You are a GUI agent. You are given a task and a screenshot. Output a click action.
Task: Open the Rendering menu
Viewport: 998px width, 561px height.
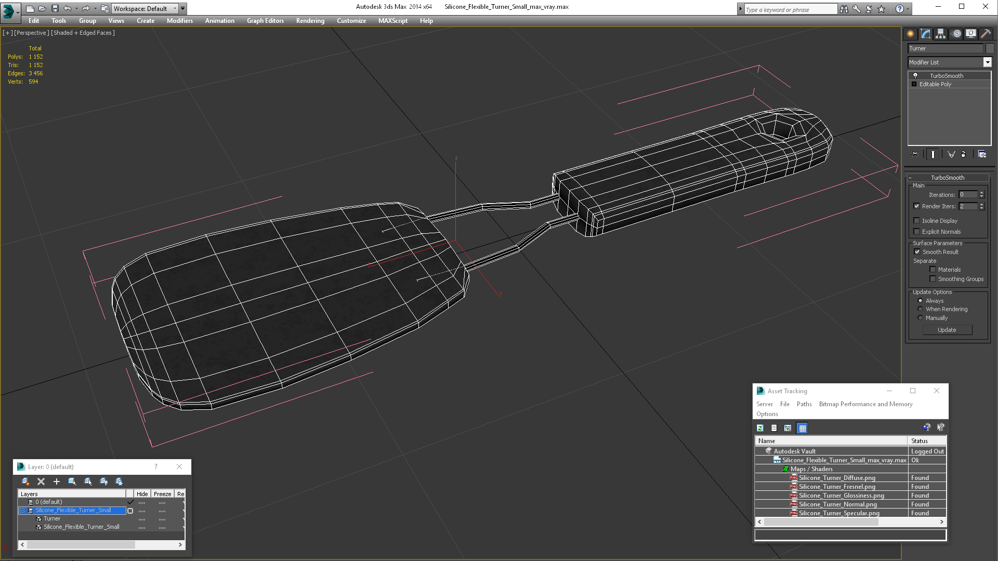(310, 21)
